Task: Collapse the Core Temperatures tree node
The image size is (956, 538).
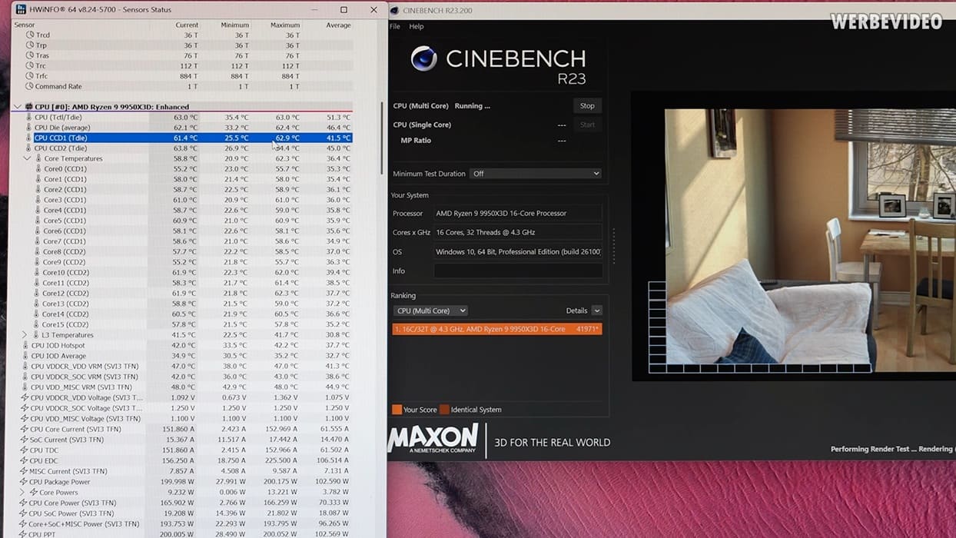Action: tap(27, 158)
